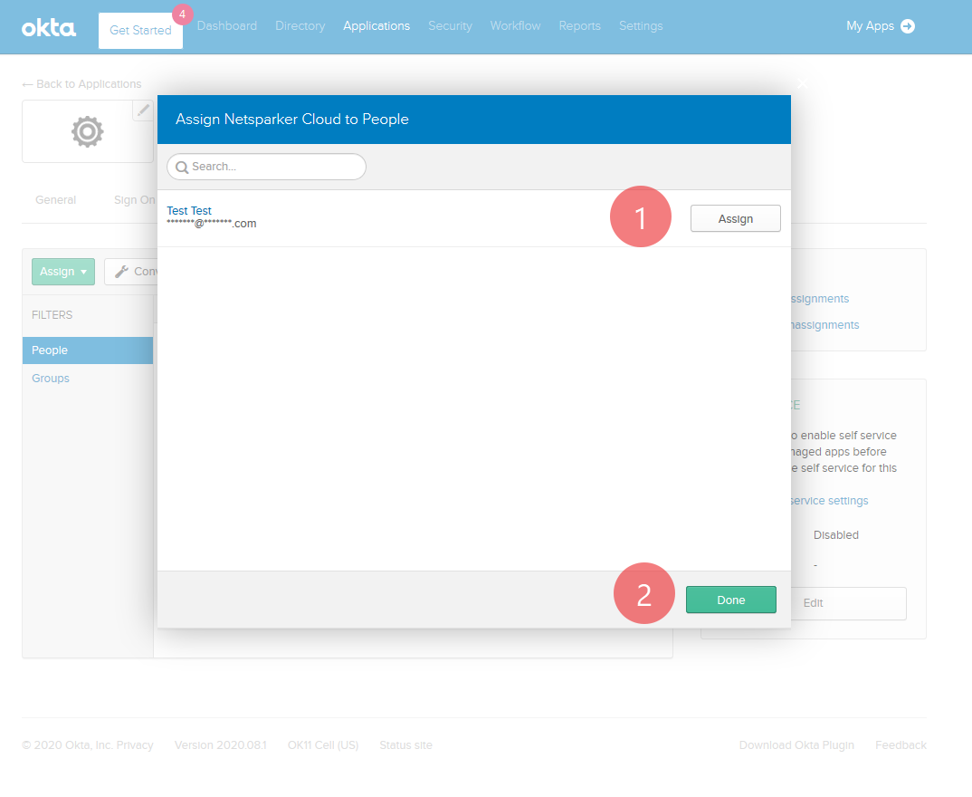
Task: Click the gear application logo placeholder
Action: click(x=87, y=132)
